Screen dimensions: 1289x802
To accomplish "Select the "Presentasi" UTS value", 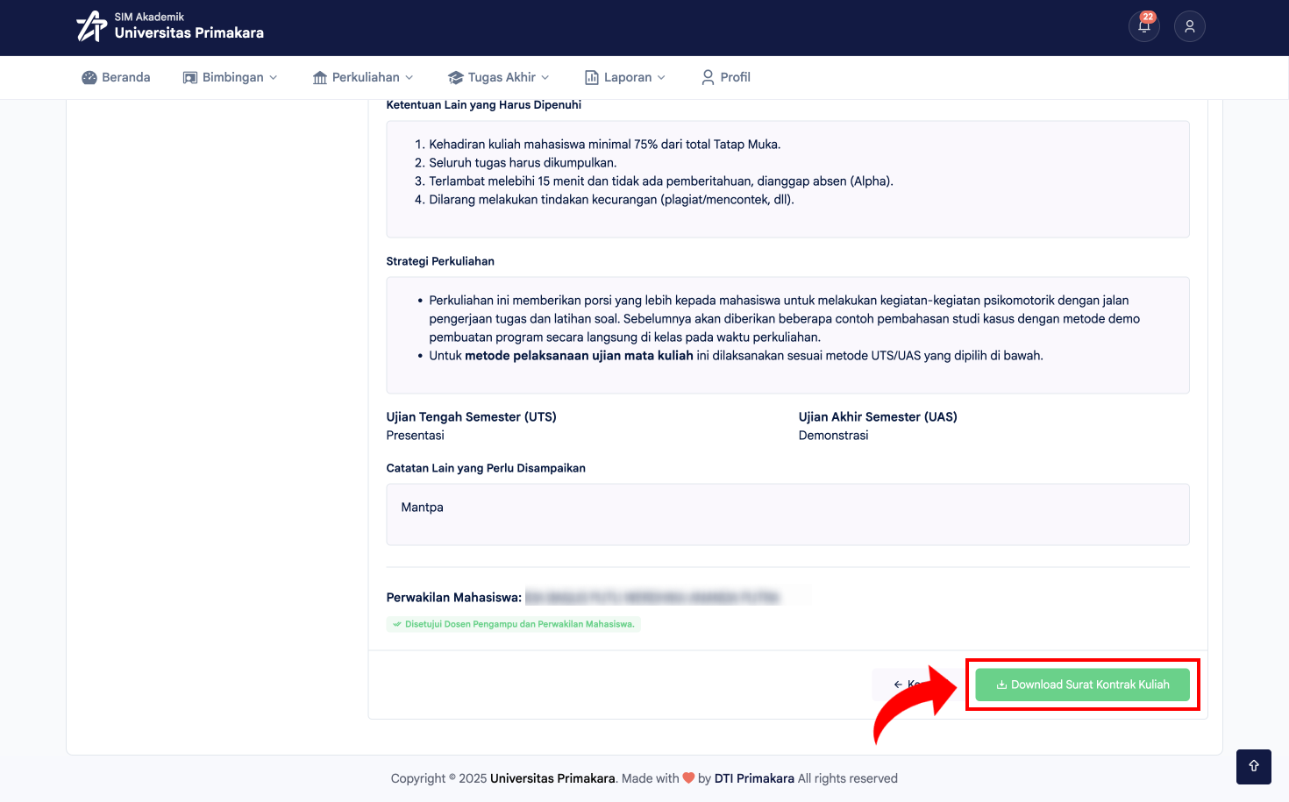I will click(x=416, y=436).
